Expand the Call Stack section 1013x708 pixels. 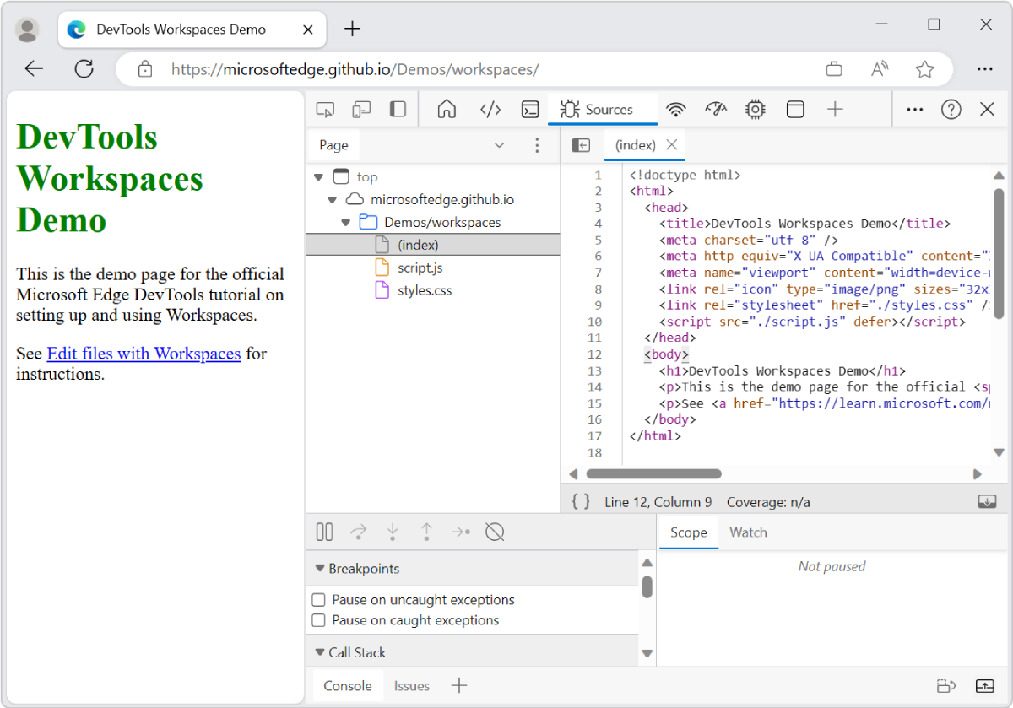tap(319, 651)
